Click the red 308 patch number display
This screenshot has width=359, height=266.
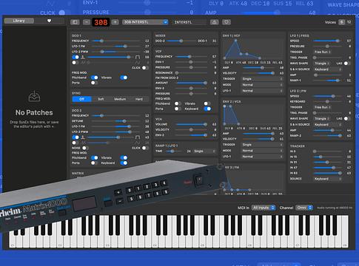pyautogui.click(x=101, y=22)
